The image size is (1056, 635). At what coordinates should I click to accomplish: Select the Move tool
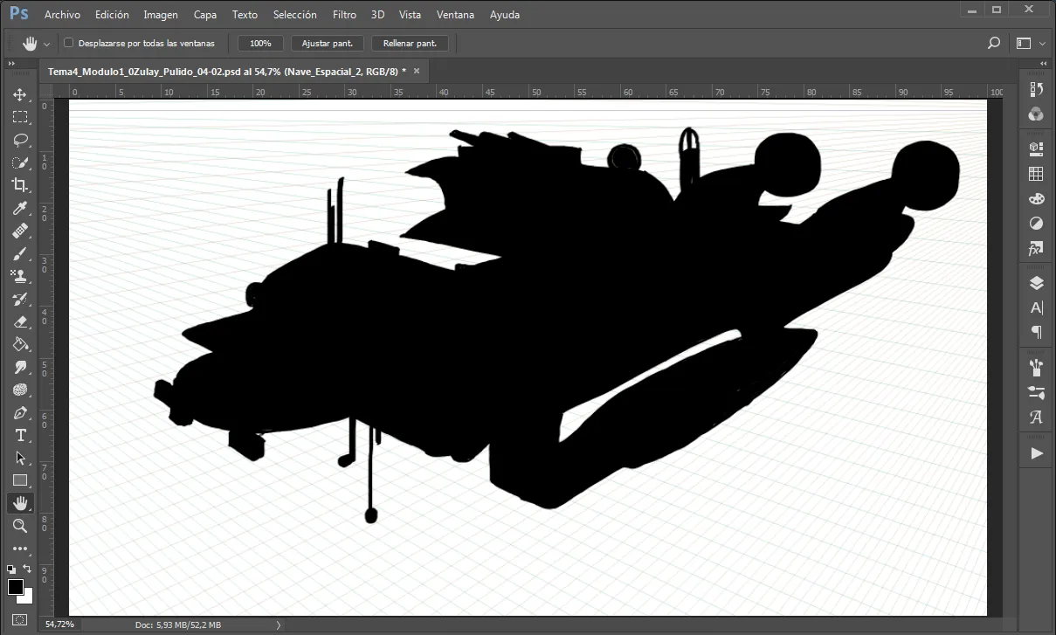coord(20,94)
